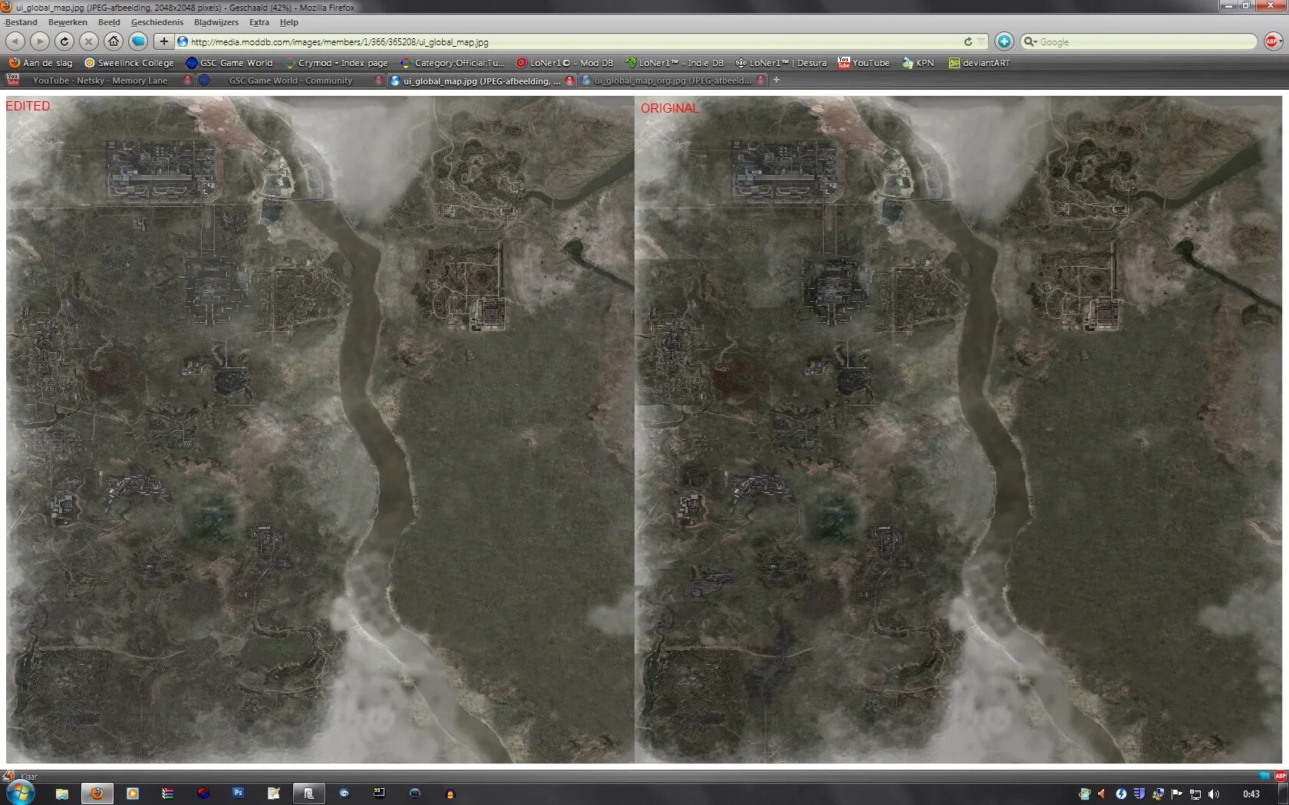Click the URL in the address bar
Image resolution: width=1289 pixels, height=805 pixels.
pos(339,42)
